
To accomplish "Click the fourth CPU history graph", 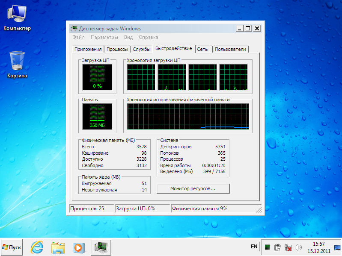I will point(233,77).
